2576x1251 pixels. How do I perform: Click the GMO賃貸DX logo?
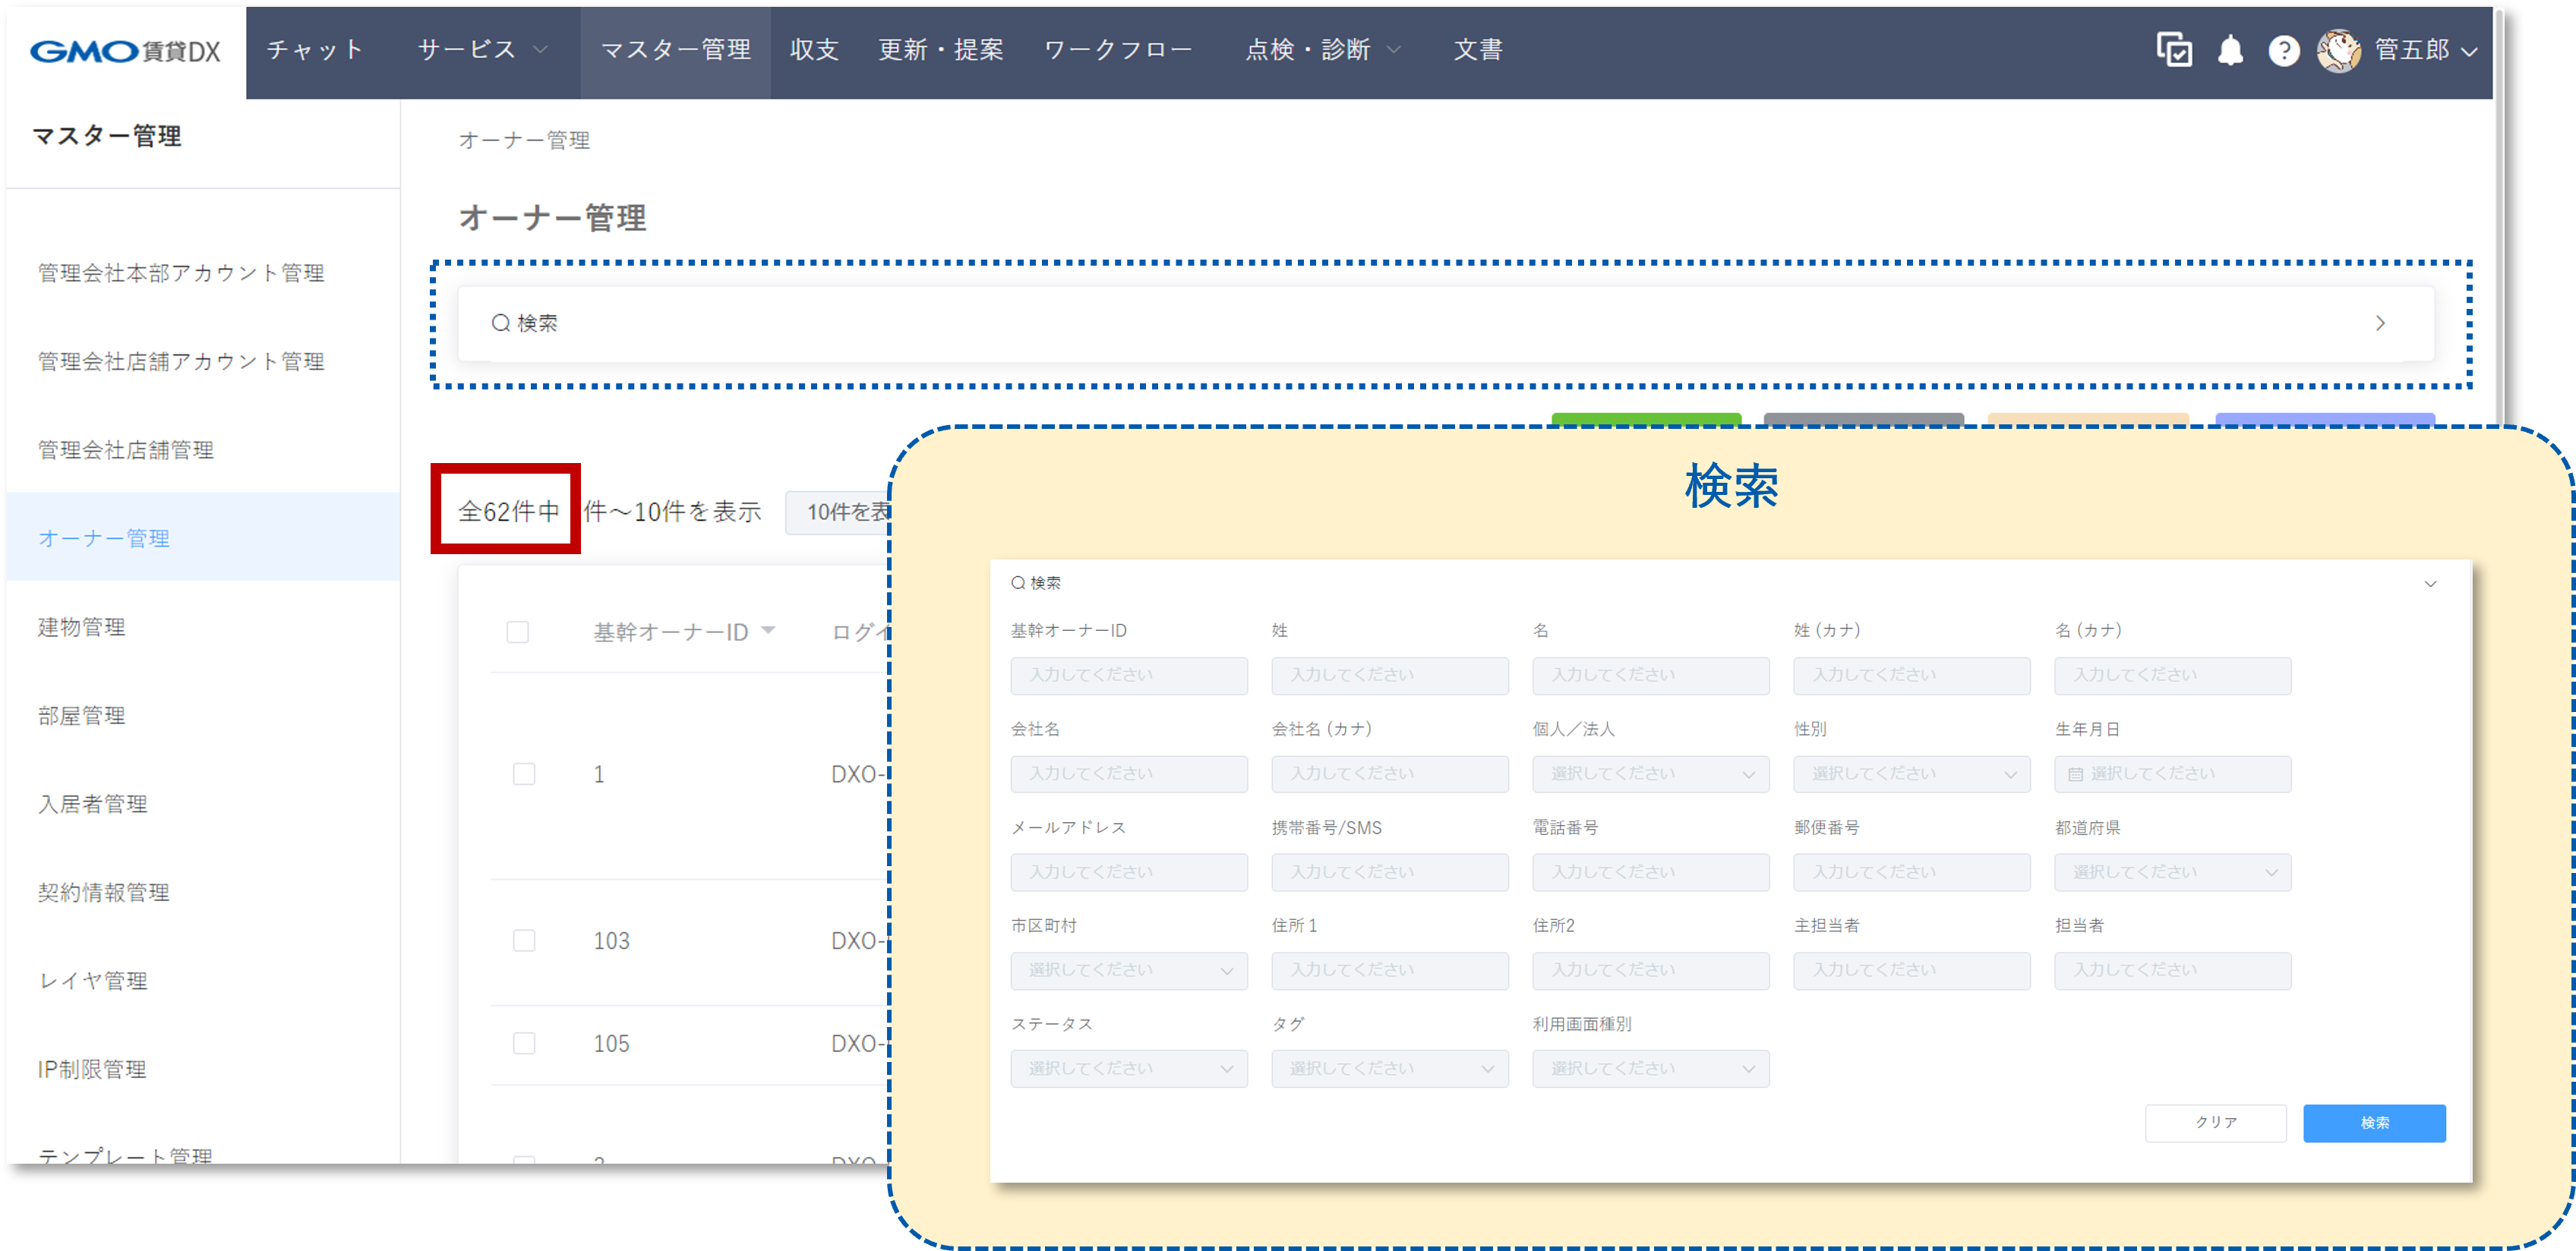(x=123, y=50)
